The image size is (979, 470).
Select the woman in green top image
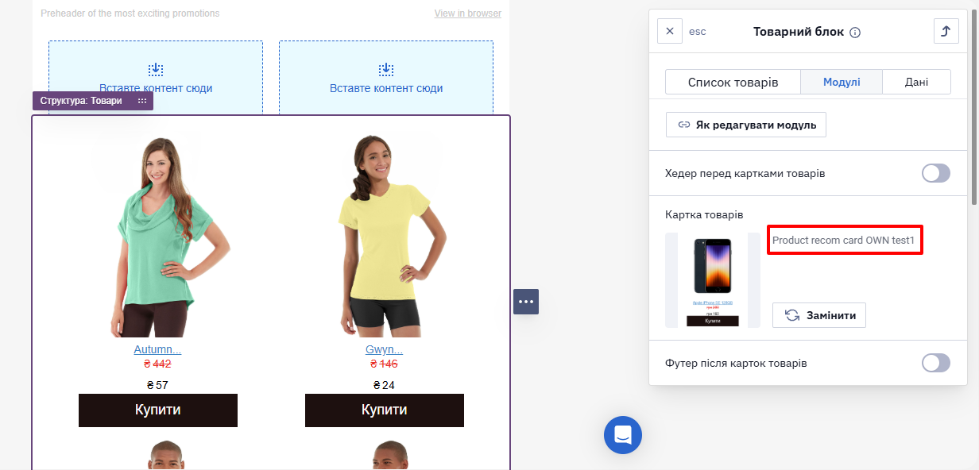click(158, 235)
